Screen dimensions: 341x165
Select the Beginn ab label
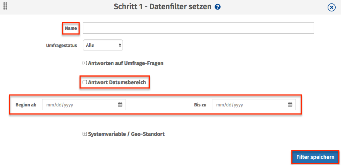(x=26, y=105)
